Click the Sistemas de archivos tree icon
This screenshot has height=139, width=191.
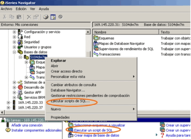[20, 82]
